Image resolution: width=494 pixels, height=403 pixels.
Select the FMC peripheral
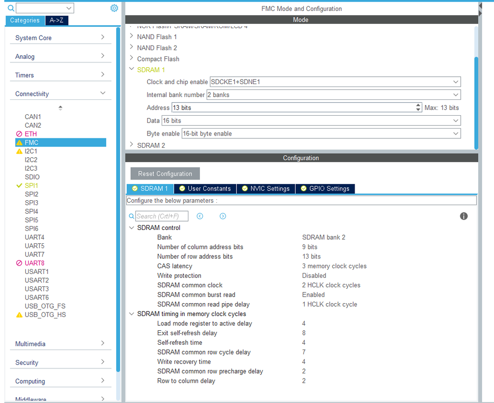coord(60,143)
